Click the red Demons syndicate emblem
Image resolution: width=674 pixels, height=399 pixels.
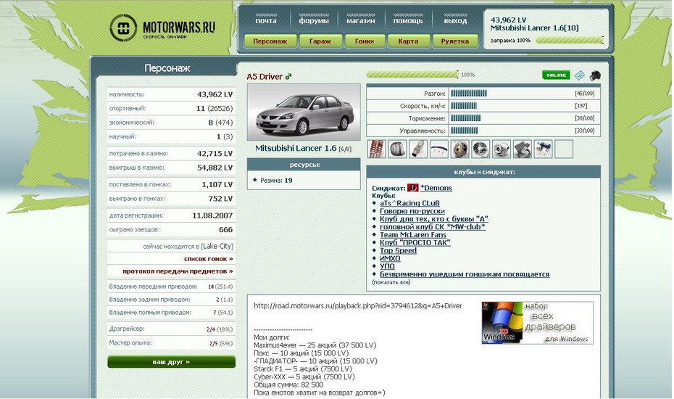(412, 188)
